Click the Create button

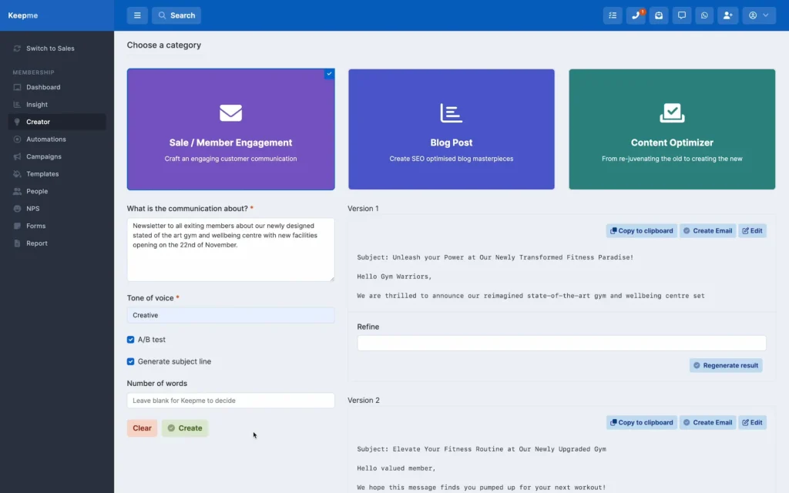(185, 428)
